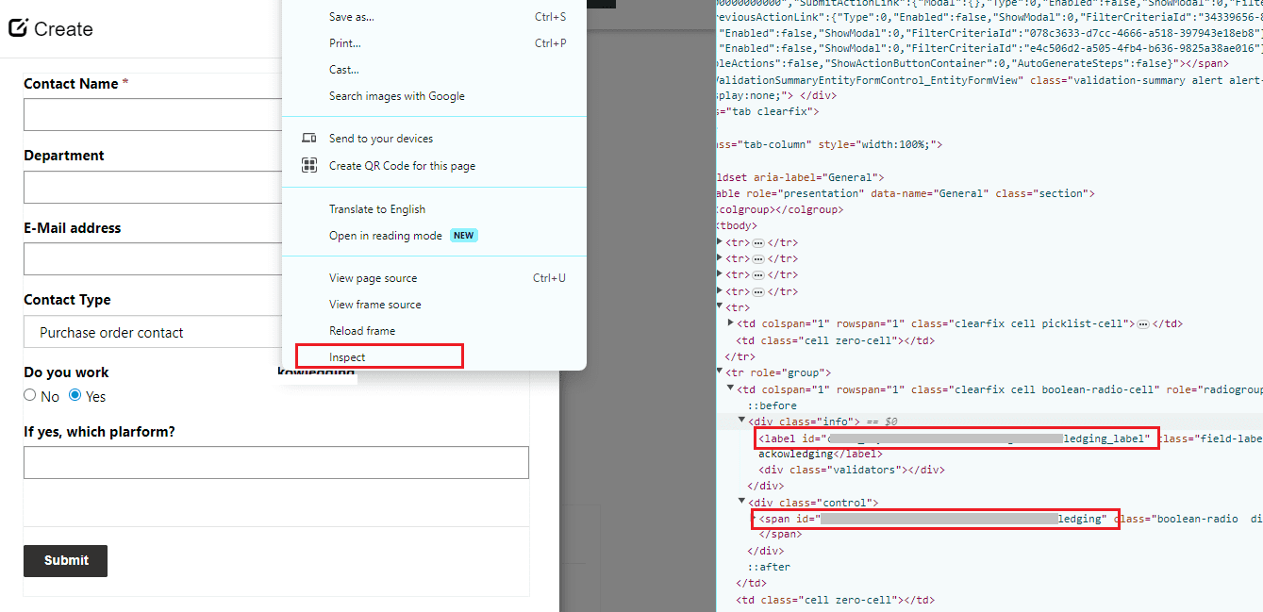
Task: Click the QR code icon in context menu
Action: [308, 166]
